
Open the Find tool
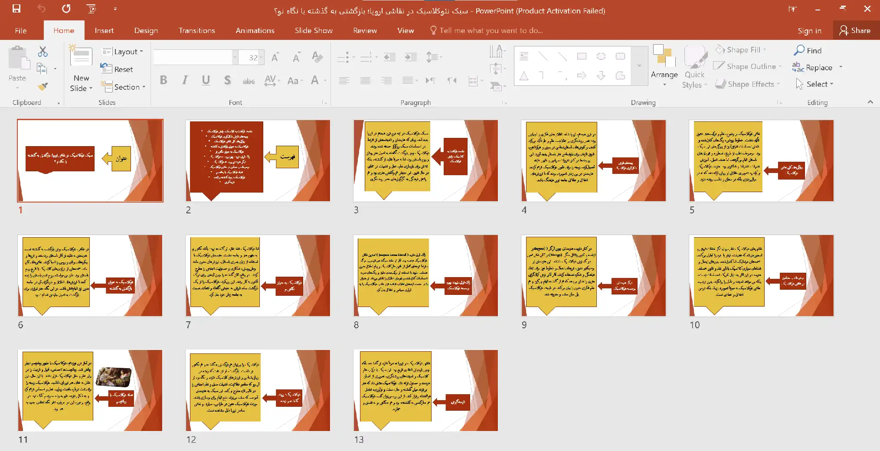click(x=808, y=50)
